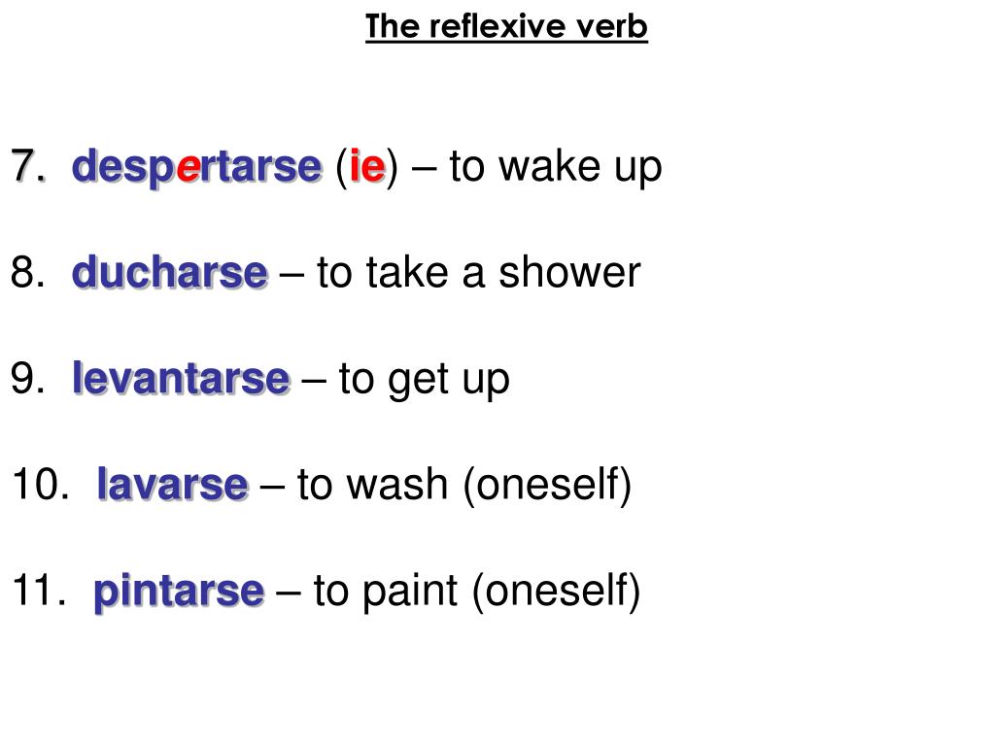The height and width of the screenshot is (746, 995).
Task: Click the phrase 'to get up'
Action: click(x=424, y=380)
